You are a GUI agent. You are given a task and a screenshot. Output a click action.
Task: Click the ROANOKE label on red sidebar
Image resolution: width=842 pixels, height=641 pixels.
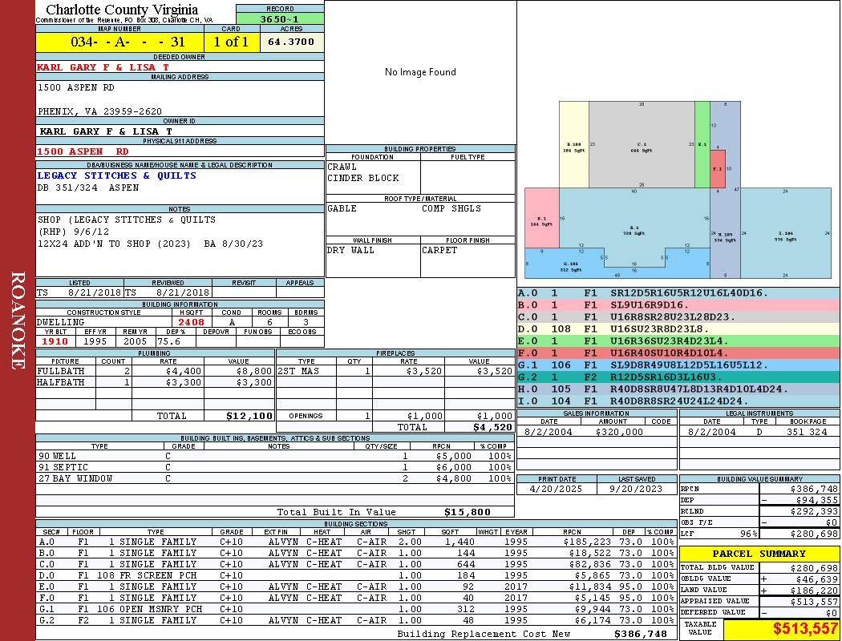[x=17, y=320]
